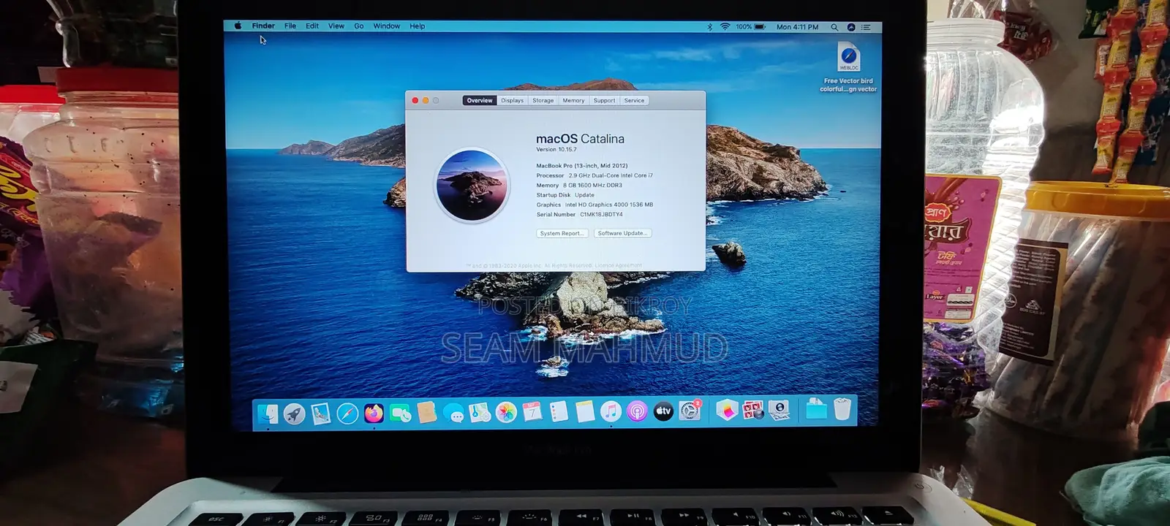Open Apple TV app in dock
Viewport: 1170px width, 526px height.
coord(663,411)
